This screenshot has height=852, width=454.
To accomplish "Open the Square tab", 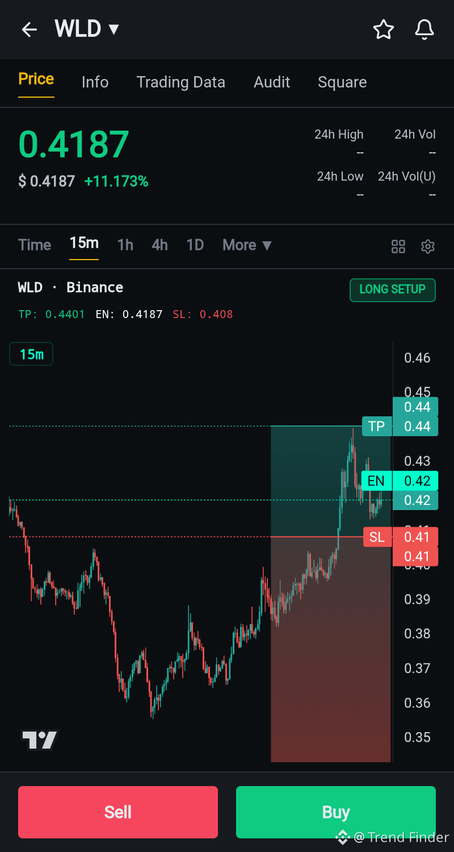I will [x=342, y=82].
